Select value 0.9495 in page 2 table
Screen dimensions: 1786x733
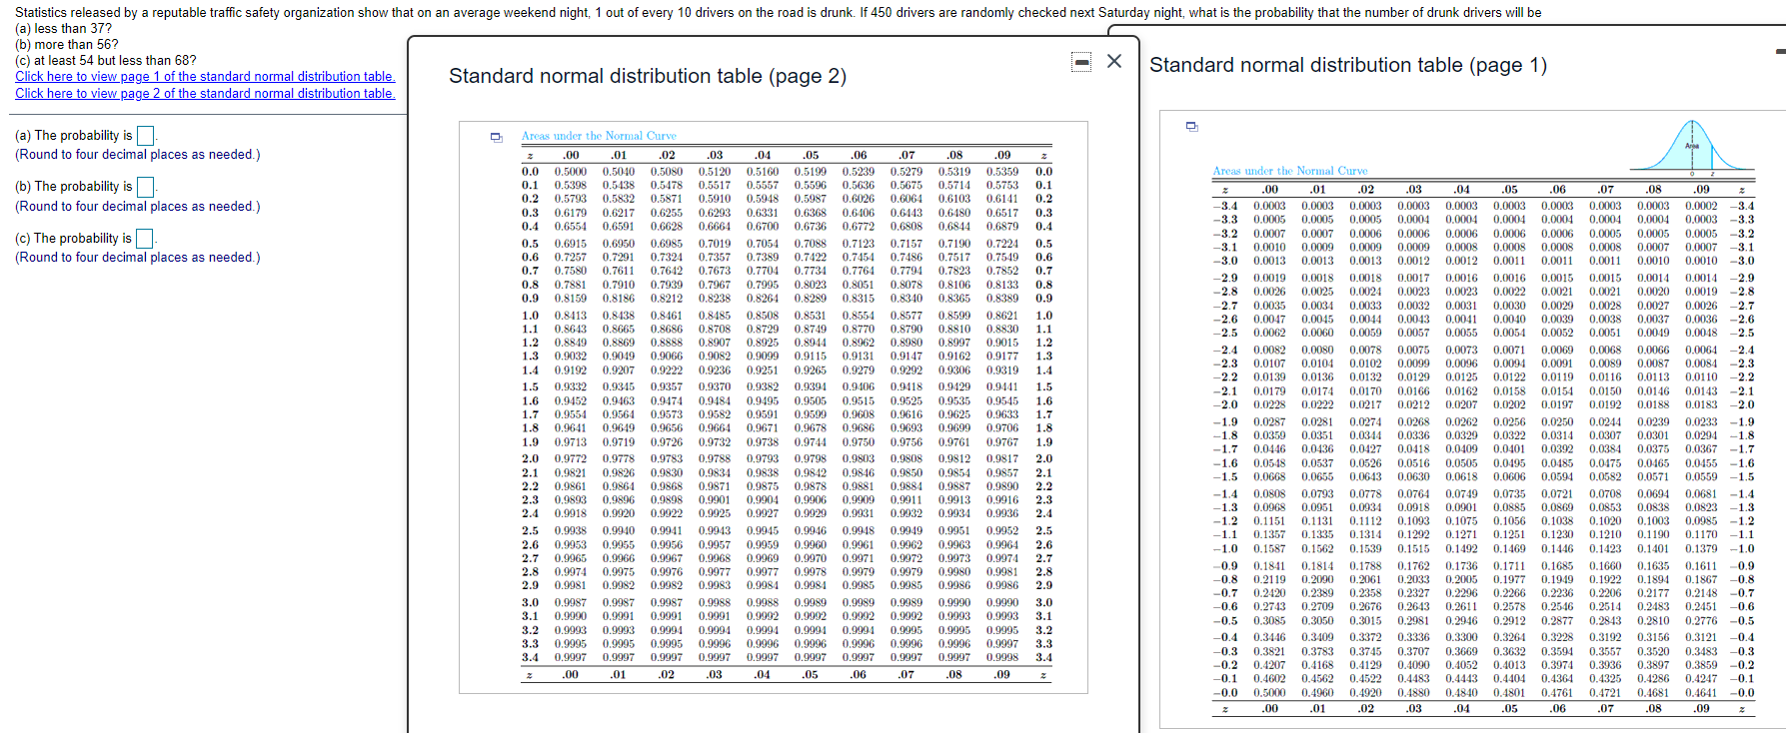(763, 401)
